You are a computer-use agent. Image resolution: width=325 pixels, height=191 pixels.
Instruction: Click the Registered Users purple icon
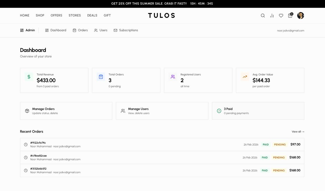pos(173,77)
